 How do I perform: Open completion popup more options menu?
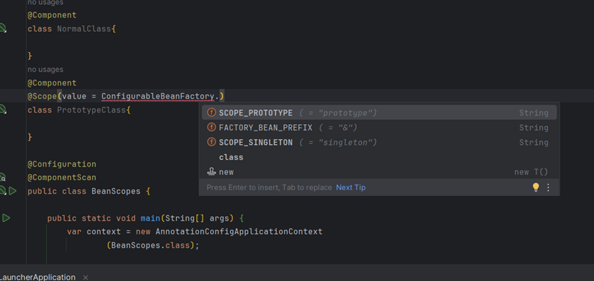click(x=548, y=187)
